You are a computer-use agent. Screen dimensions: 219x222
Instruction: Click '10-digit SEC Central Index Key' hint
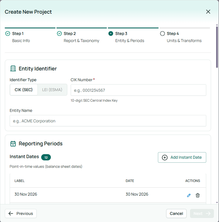click(x=94, y=100)
